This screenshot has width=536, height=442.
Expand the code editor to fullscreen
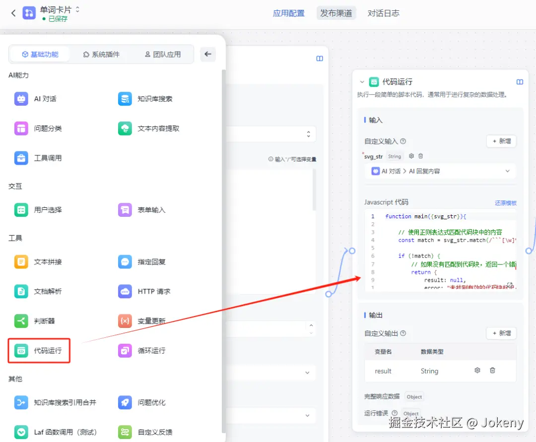pos(510,284)
